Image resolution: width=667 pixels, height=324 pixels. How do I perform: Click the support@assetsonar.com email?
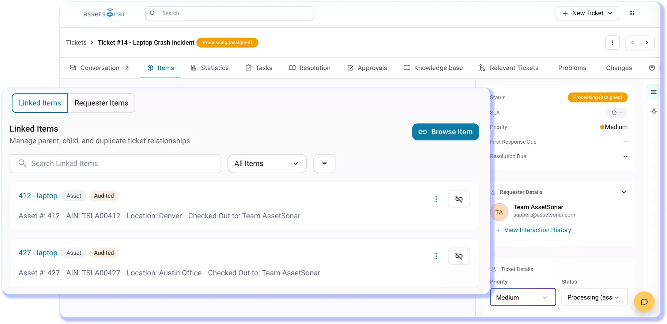544,215
